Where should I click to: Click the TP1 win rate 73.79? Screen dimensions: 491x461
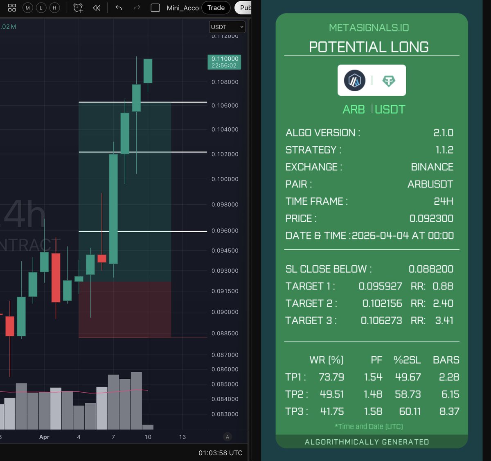click(332, 377)
